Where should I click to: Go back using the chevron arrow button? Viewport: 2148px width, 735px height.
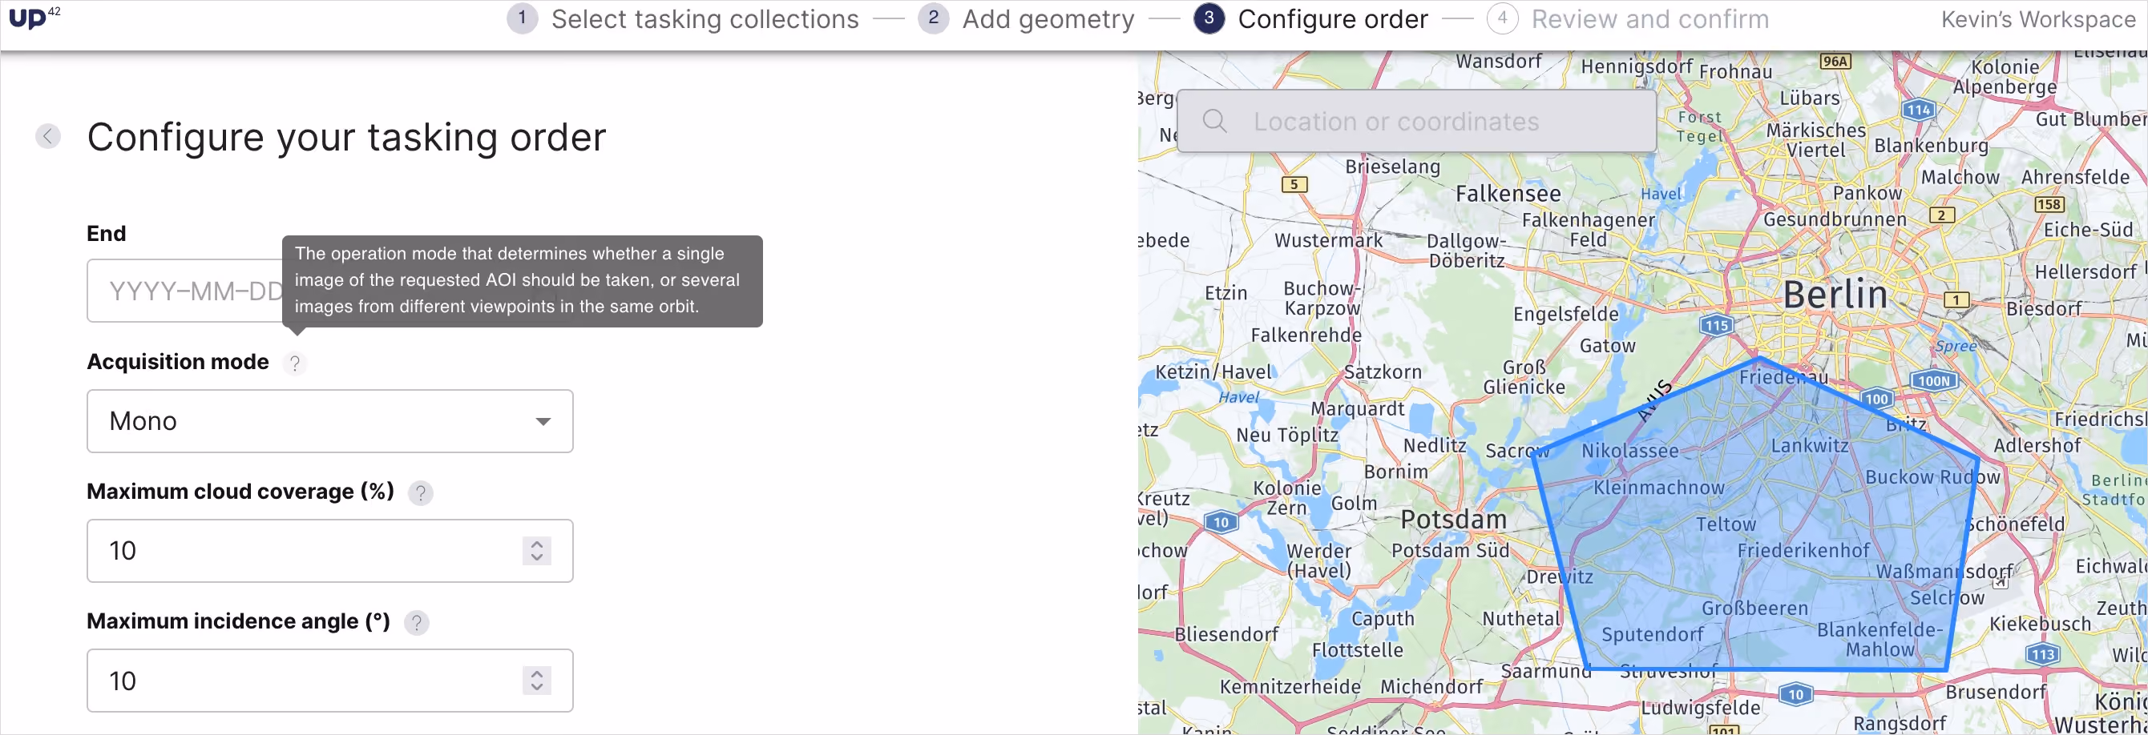(48, 136)
